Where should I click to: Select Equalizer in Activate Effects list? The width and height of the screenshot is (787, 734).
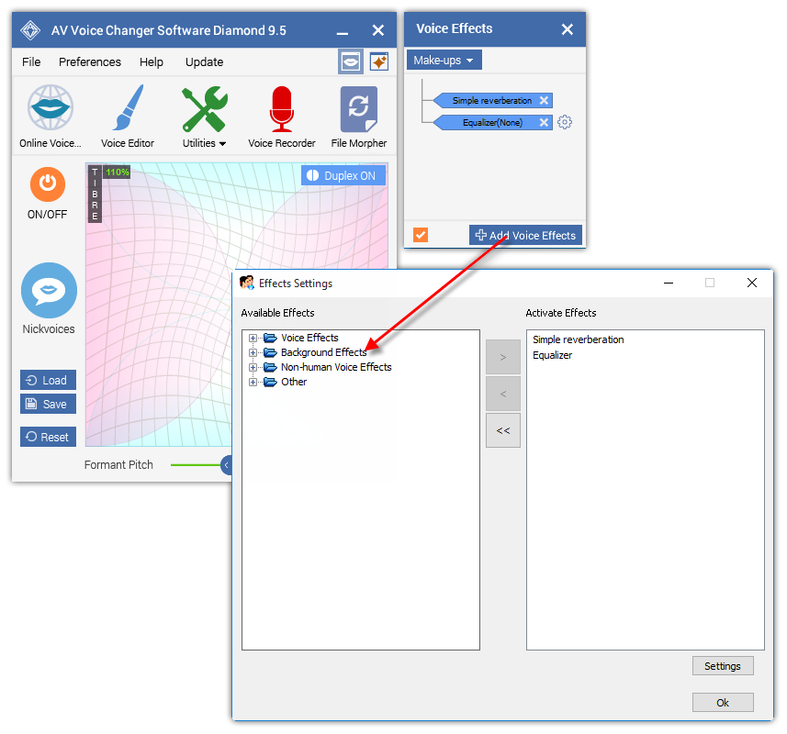point(552,355)
